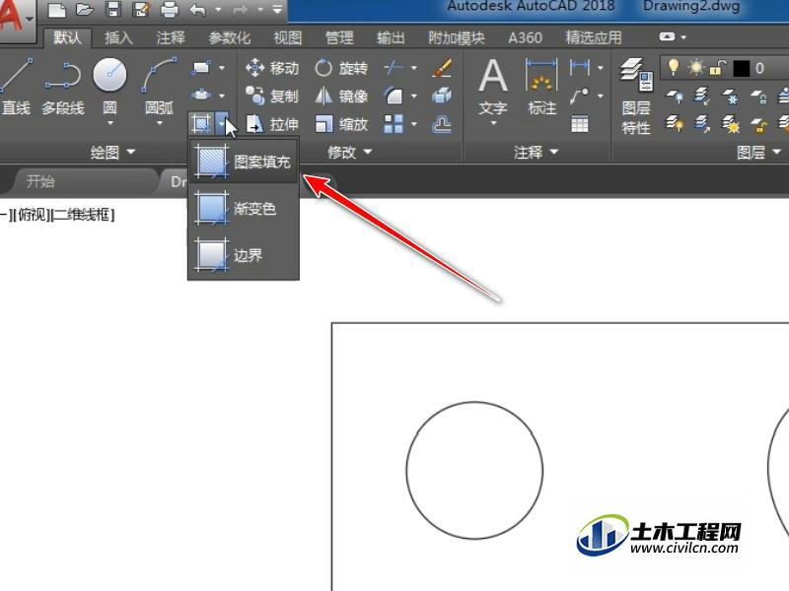Click the Plot printer icon

coord(169,10)
